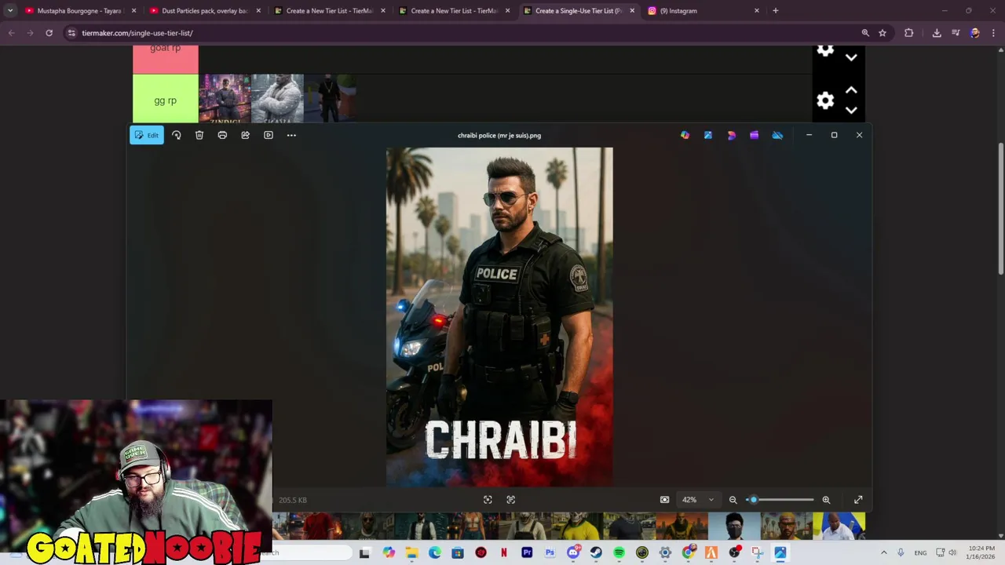This screenshot has height=565, width=1005.
Task: Click the browser vertical scrollbar
Action: point(1000,208)
